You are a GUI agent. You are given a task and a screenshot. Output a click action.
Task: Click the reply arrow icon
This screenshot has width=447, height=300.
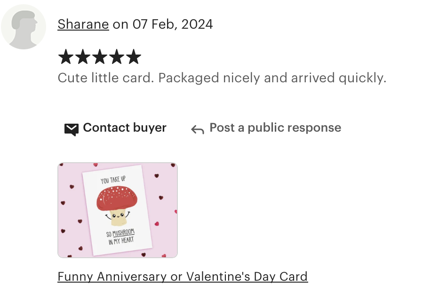(x=198, y=129)
